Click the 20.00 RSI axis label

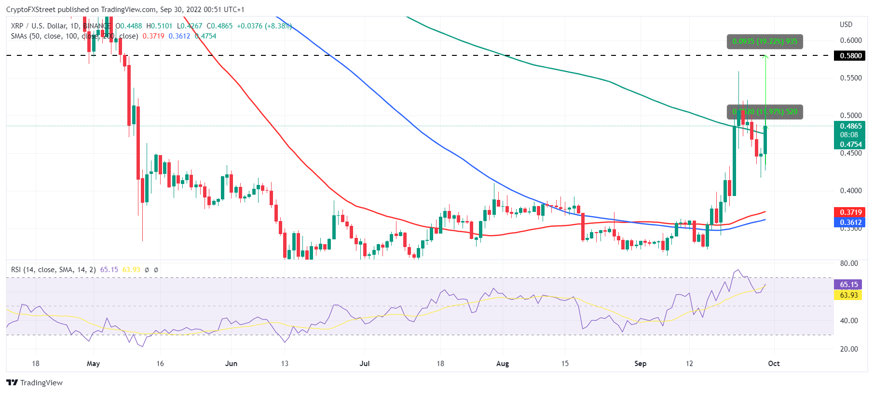tap(849, 349)
